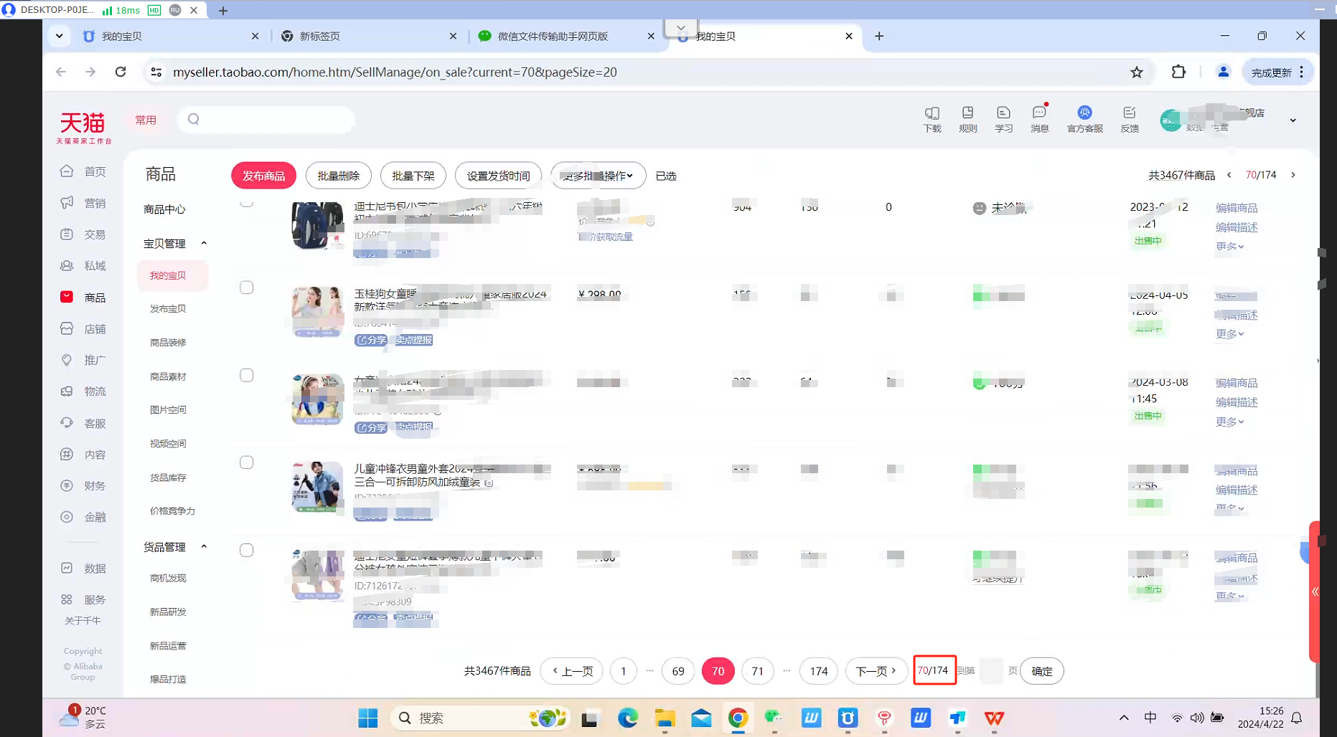The image size is (1337, 737).
Task: Check the box for 玉桂狗女童 product row
Action: click(246, 287)
